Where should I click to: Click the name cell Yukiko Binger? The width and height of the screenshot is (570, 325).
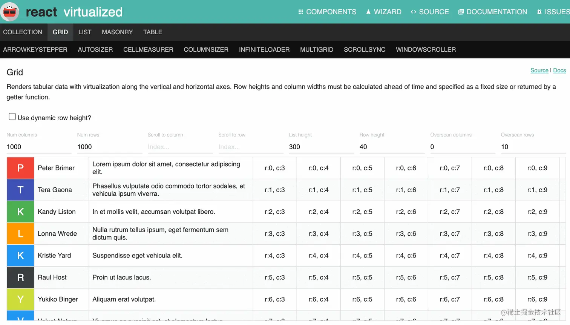click(61, 299)
